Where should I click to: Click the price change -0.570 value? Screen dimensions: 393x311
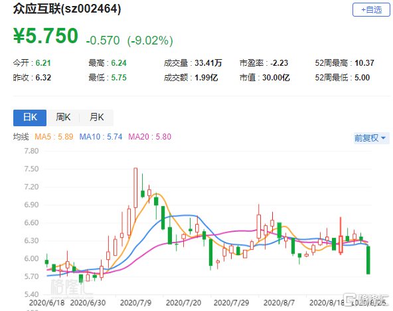(x=103, y=41)
